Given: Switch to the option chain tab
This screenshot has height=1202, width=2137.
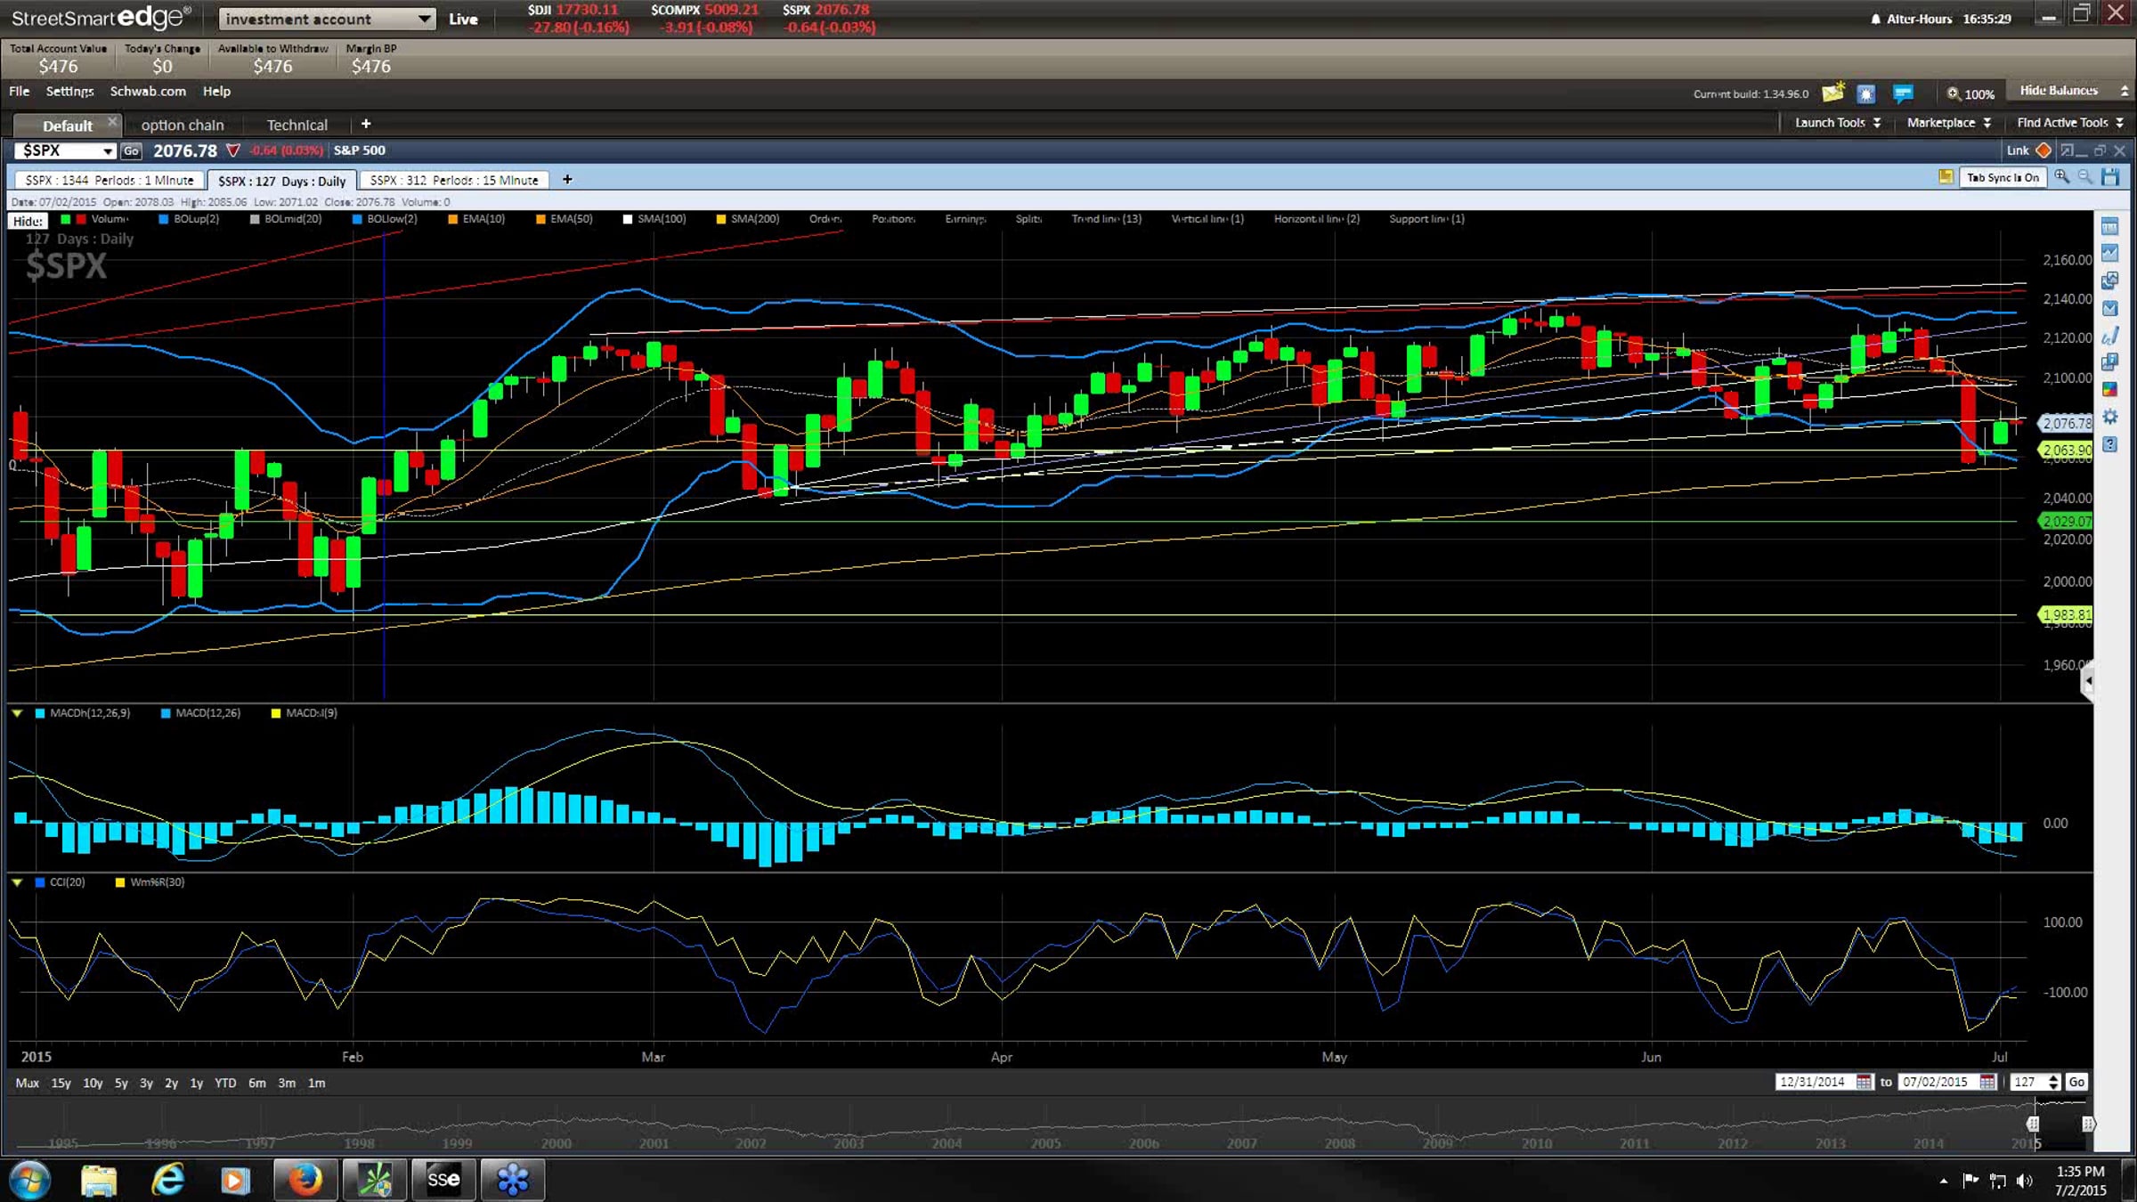Looking at the screenshot, I should 183,125.
